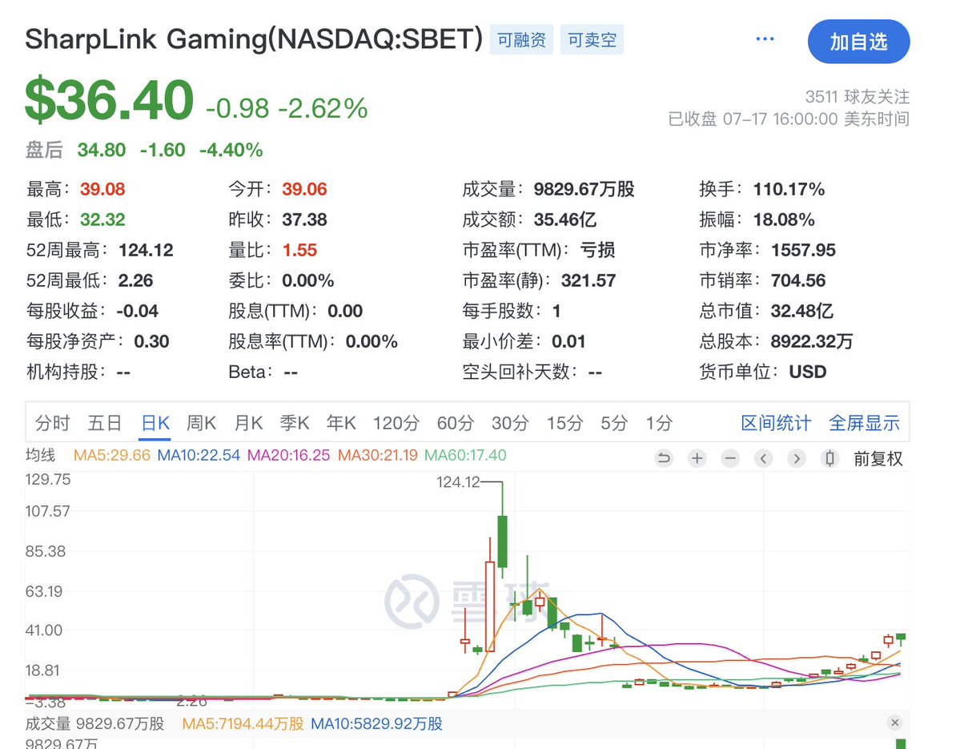960x749 pixels.
Task: Click the 124.12 peak label on chart
Action: click(457, 482)
